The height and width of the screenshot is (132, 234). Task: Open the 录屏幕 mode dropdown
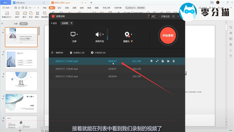pos(67,23)
